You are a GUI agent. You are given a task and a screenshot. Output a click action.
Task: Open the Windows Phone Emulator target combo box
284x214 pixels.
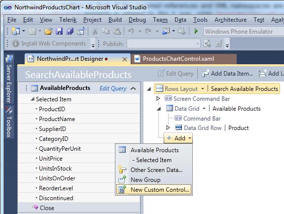click(244, 32)
